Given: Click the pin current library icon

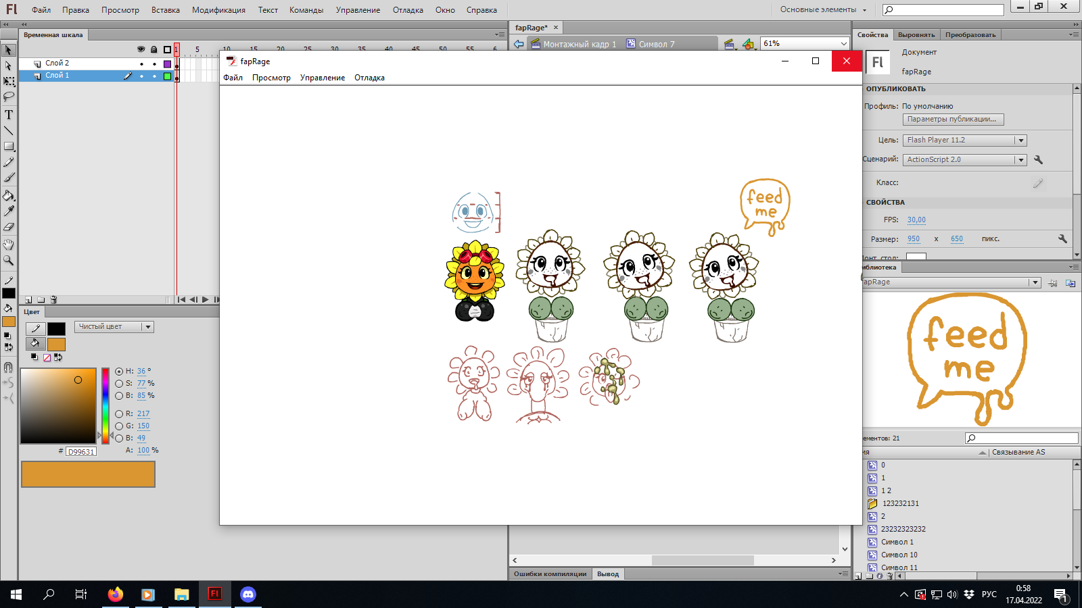Looking at the screenshot, I should point(1053,283).
